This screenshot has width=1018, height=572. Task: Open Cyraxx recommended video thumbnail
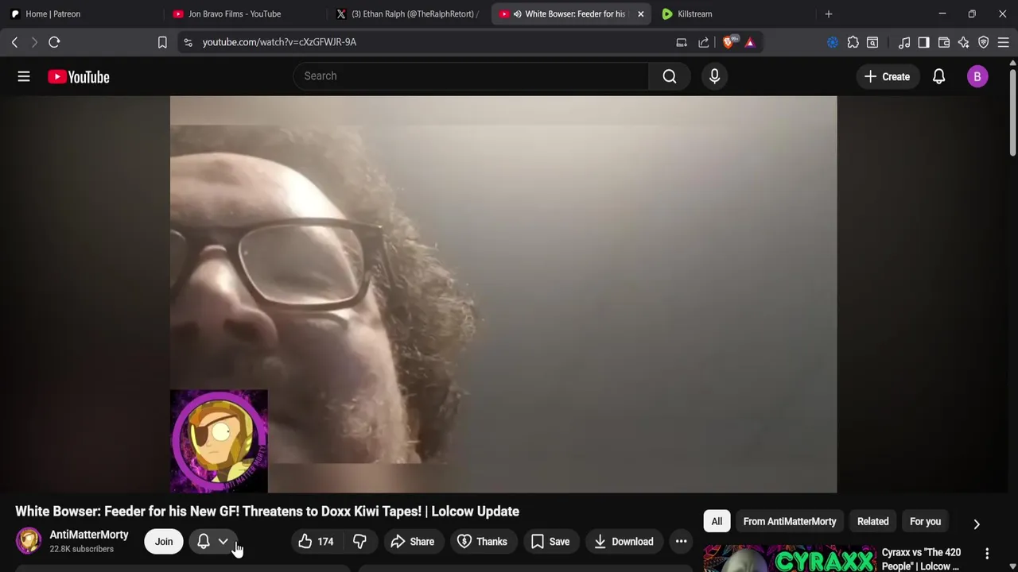tap(789, 558)
